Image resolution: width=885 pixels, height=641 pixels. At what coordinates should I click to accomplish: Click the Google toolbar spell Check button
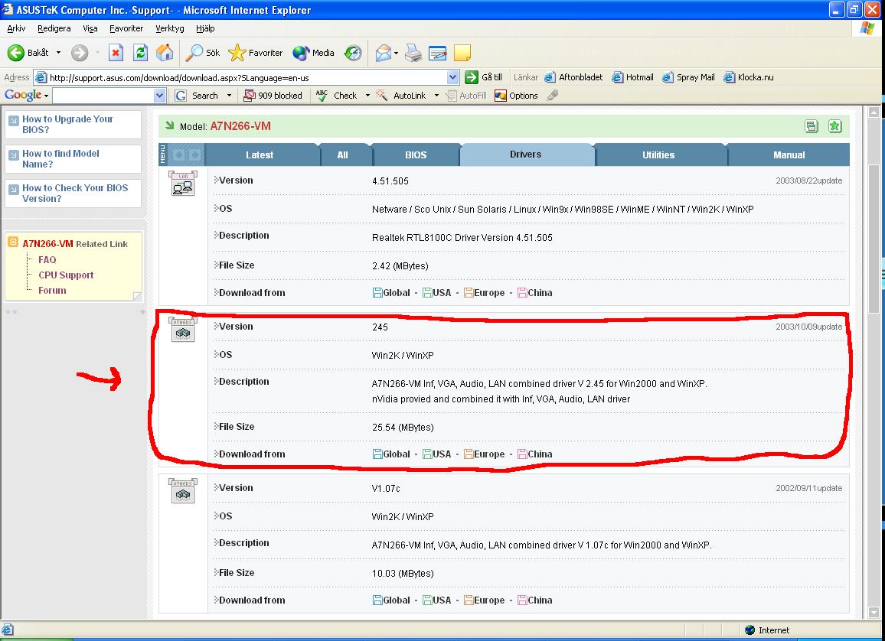point(337,96)
